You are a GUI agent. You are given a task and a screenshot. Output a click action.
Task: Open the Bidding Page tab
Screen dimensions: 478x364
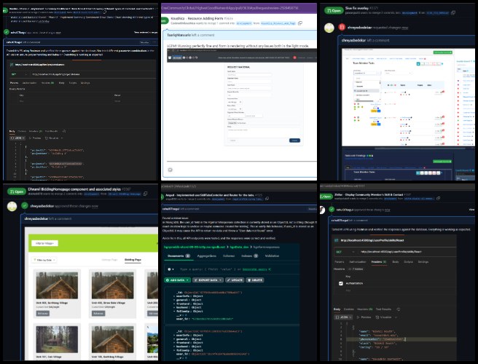click(x=133, y=260)
